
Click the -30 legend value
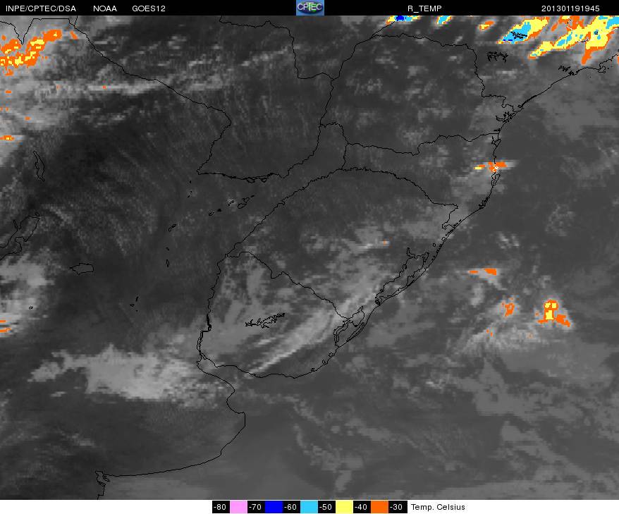coord(396,507)
